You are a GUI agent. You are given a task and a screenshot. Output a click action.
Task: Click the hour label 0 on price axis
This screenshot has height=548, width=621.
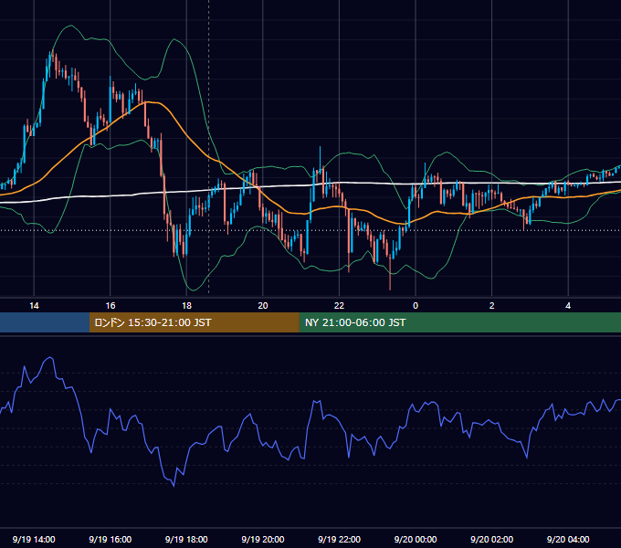click(x=416, y=306)
